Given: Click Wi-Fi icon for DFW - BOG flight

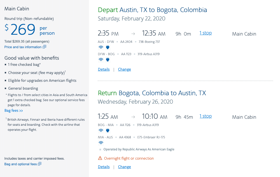Looking at the screenshot, I should (101, 60).
